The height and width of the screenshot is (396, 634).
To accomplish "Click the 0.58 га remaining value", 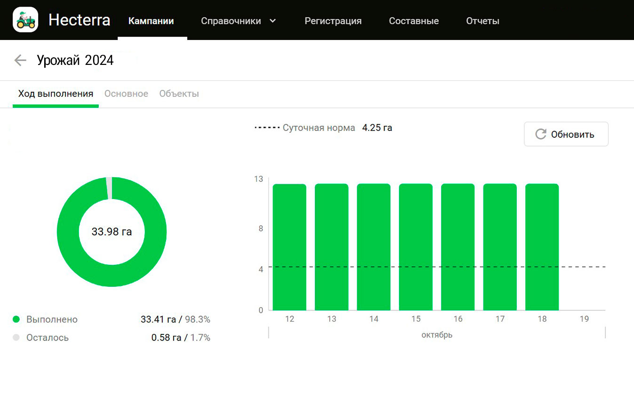I will (x=166, y=338).
